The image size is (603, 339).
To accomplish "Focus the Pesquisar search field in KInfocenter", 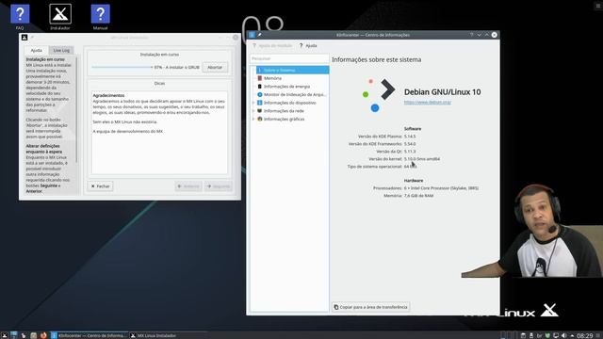I will click(x=289, y=58).
